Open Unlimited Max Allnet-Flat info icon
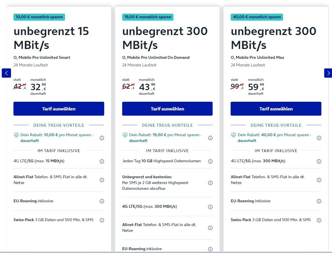The image size is (332, 253). pos(319,180)
